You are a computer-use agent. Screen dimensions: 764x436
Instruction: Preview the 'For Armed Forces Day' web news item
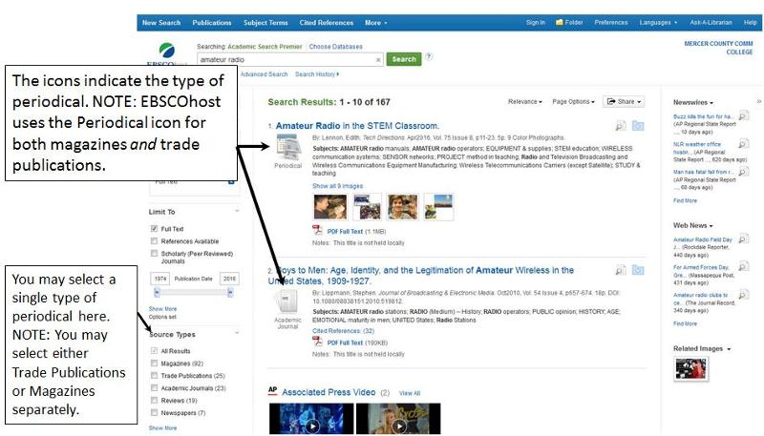(x=744, y=267)
